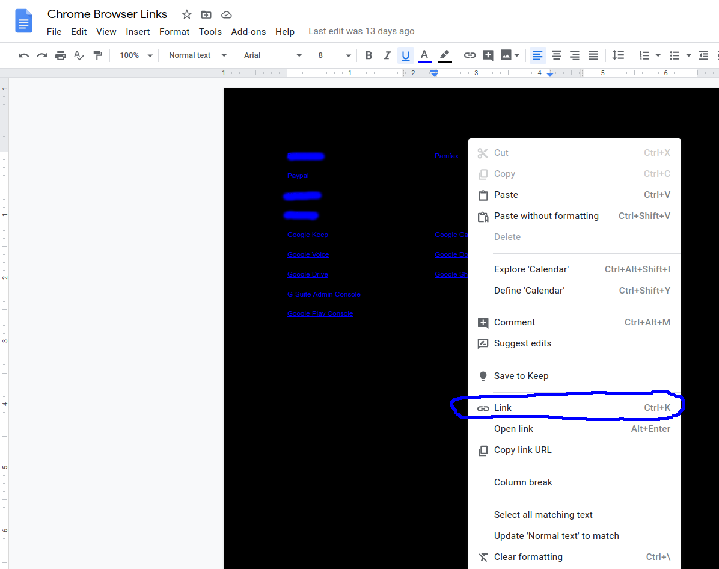Click the Move to folder icon
The height and width of the screenshot is (569, 719).
coord(206,14)
